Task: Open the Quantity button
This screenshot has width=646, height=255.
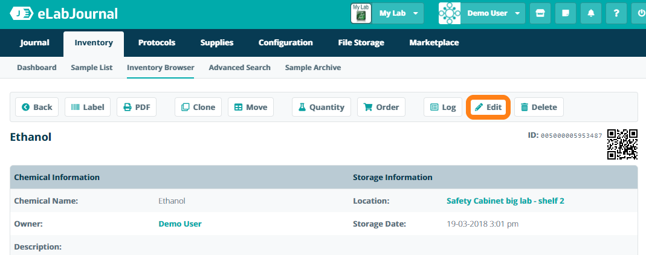Action: pyautogui.click(x=321, y=107)
